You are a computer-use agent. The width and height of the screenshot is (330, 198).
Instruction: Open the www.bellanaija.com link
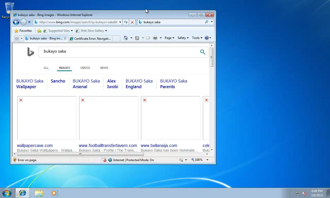point(159,146)
